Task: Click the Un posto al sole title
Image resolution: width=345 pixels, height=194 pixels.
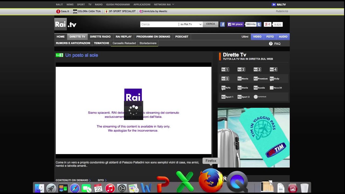Action: pyautogui.click(x=82, y=55)
